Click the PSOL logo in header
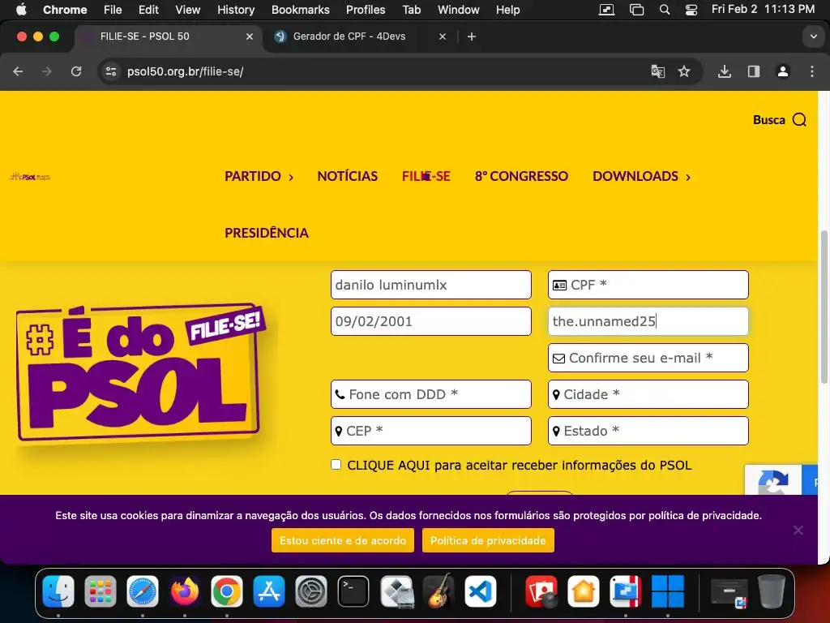This screenshot has height=623, width=830. [30, 176]
